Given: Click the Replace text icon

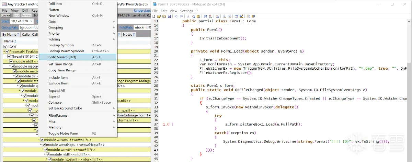Looking at the screenshot, I should pos(210,16).
